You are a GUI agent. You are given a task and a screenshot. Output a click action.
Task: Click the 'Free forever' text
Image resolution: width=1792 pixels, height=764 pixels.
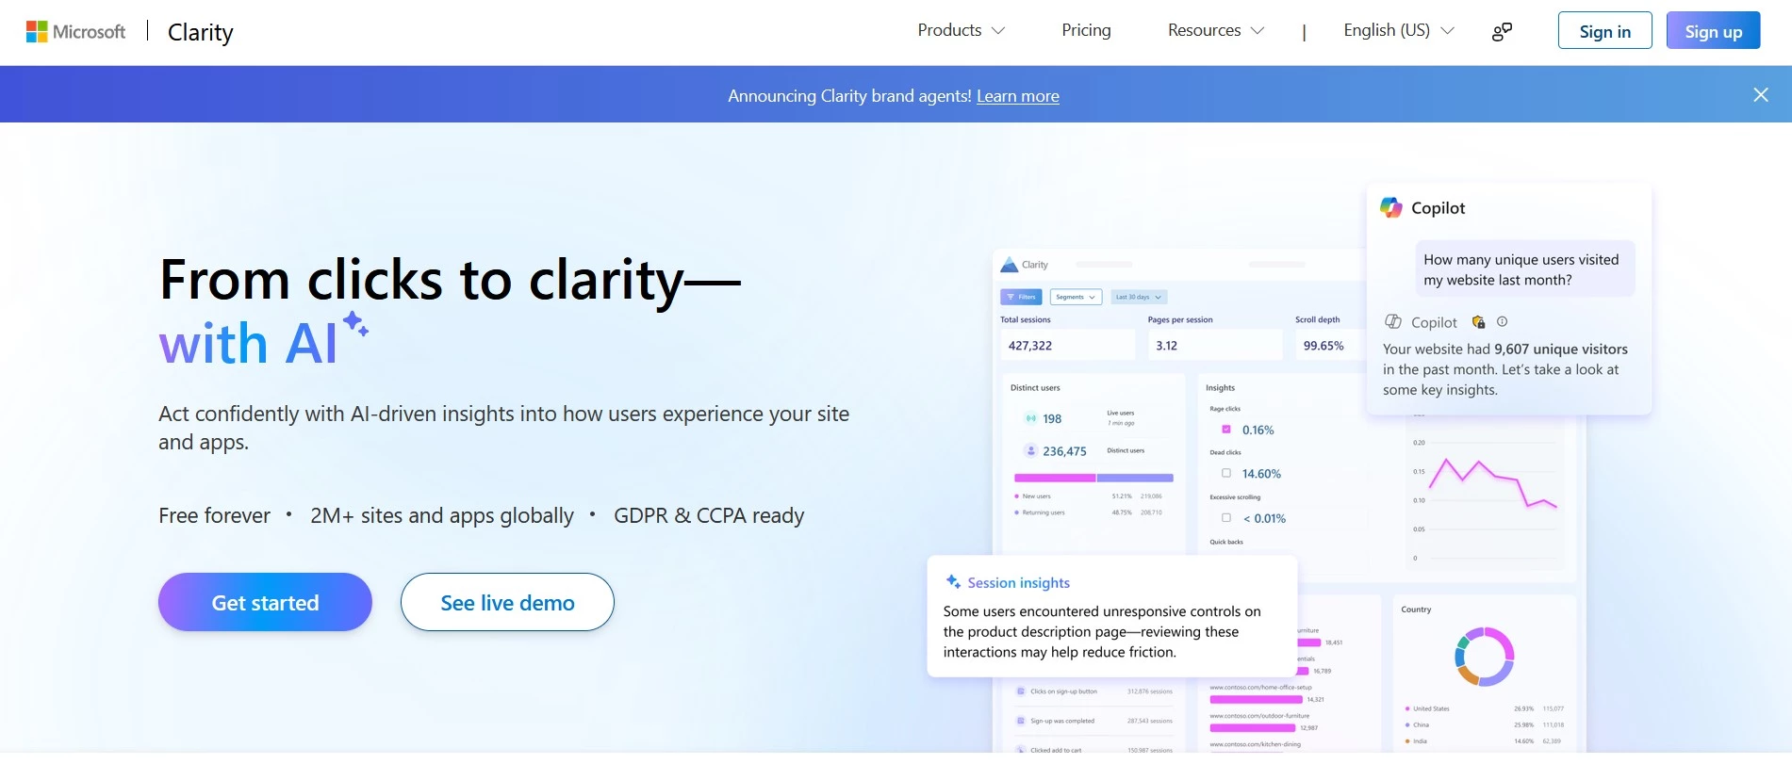click(x=214, y=515)
